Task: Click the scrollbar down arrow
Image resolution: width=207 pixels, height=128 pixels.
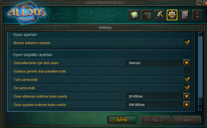Action: (200, 108)
